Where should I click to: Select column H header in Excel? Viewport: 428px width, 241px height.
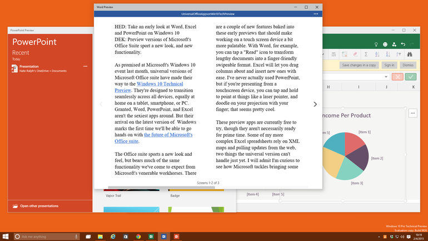[329, 87]
